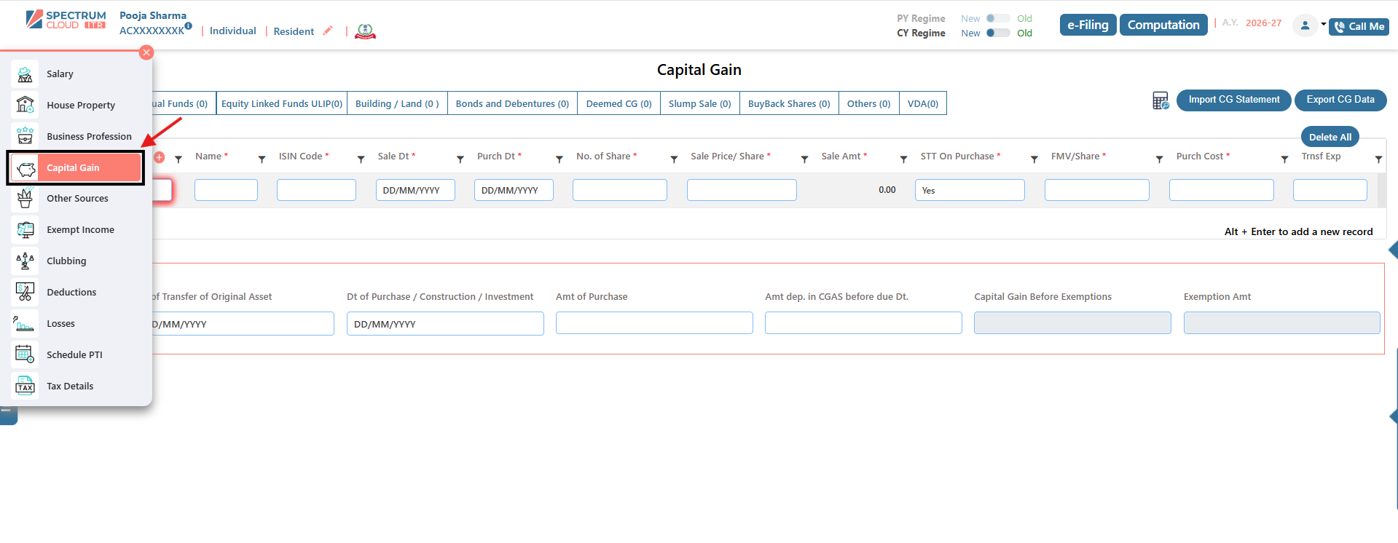Click the calculator icon near Import button
Viewport: 1398px width, 543px height.
coord(1161,100)
